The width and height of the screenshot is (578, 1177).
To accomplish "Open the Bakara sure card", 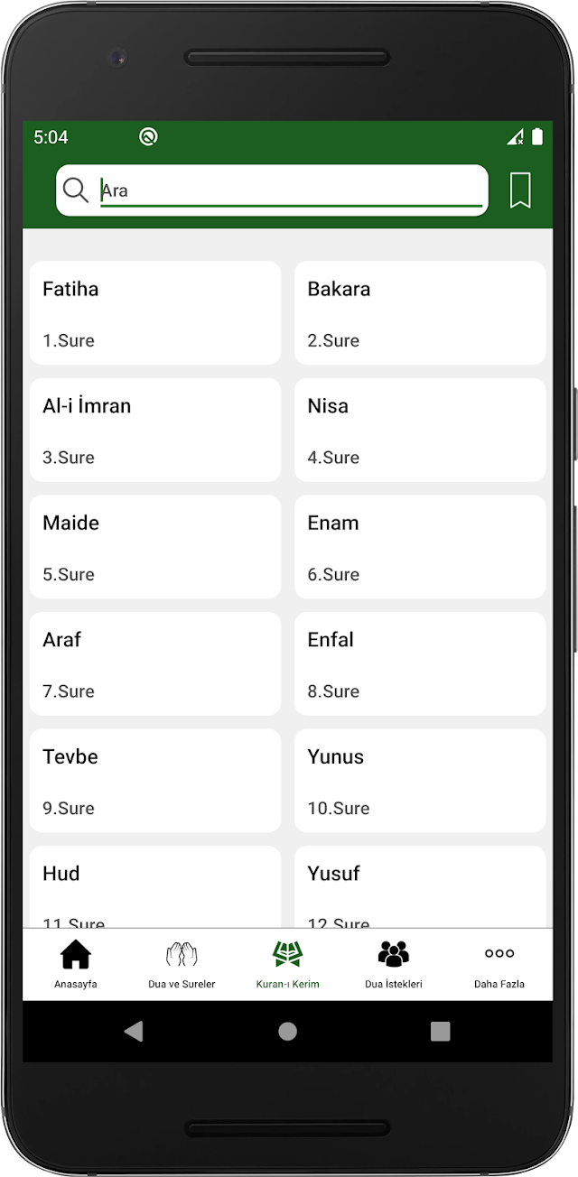I will tap(420, 313).
